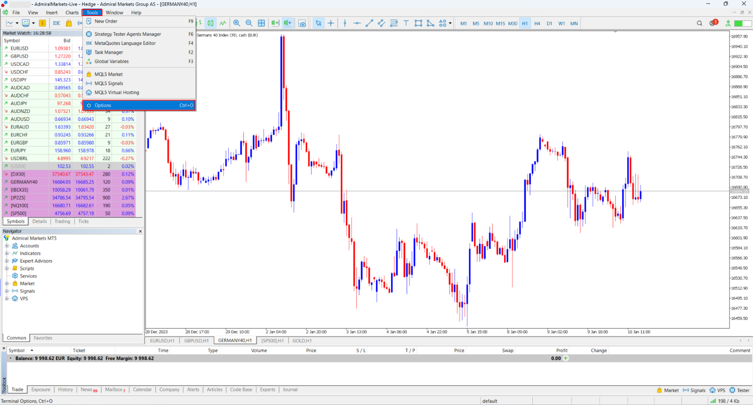The width and height of the screenshot is (753, 405).
Task: Open the search magnifier in toolbar
Action: coord(699,23)
